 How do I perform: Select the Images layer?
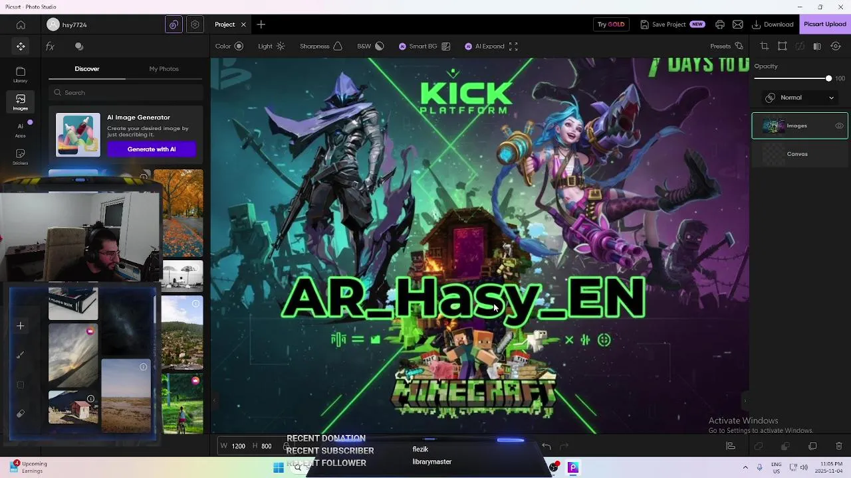[800, 126]
